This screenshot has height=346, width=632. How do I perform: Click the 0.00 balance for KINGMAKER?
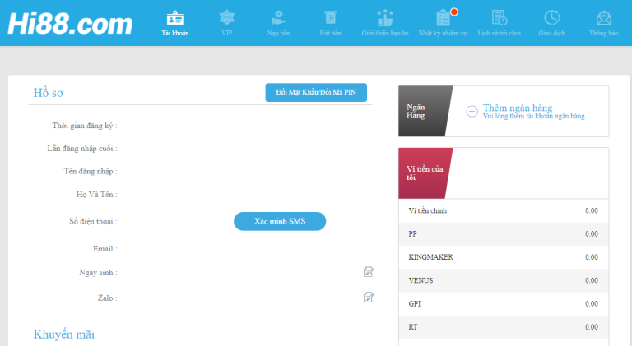[x=592, y=257]
